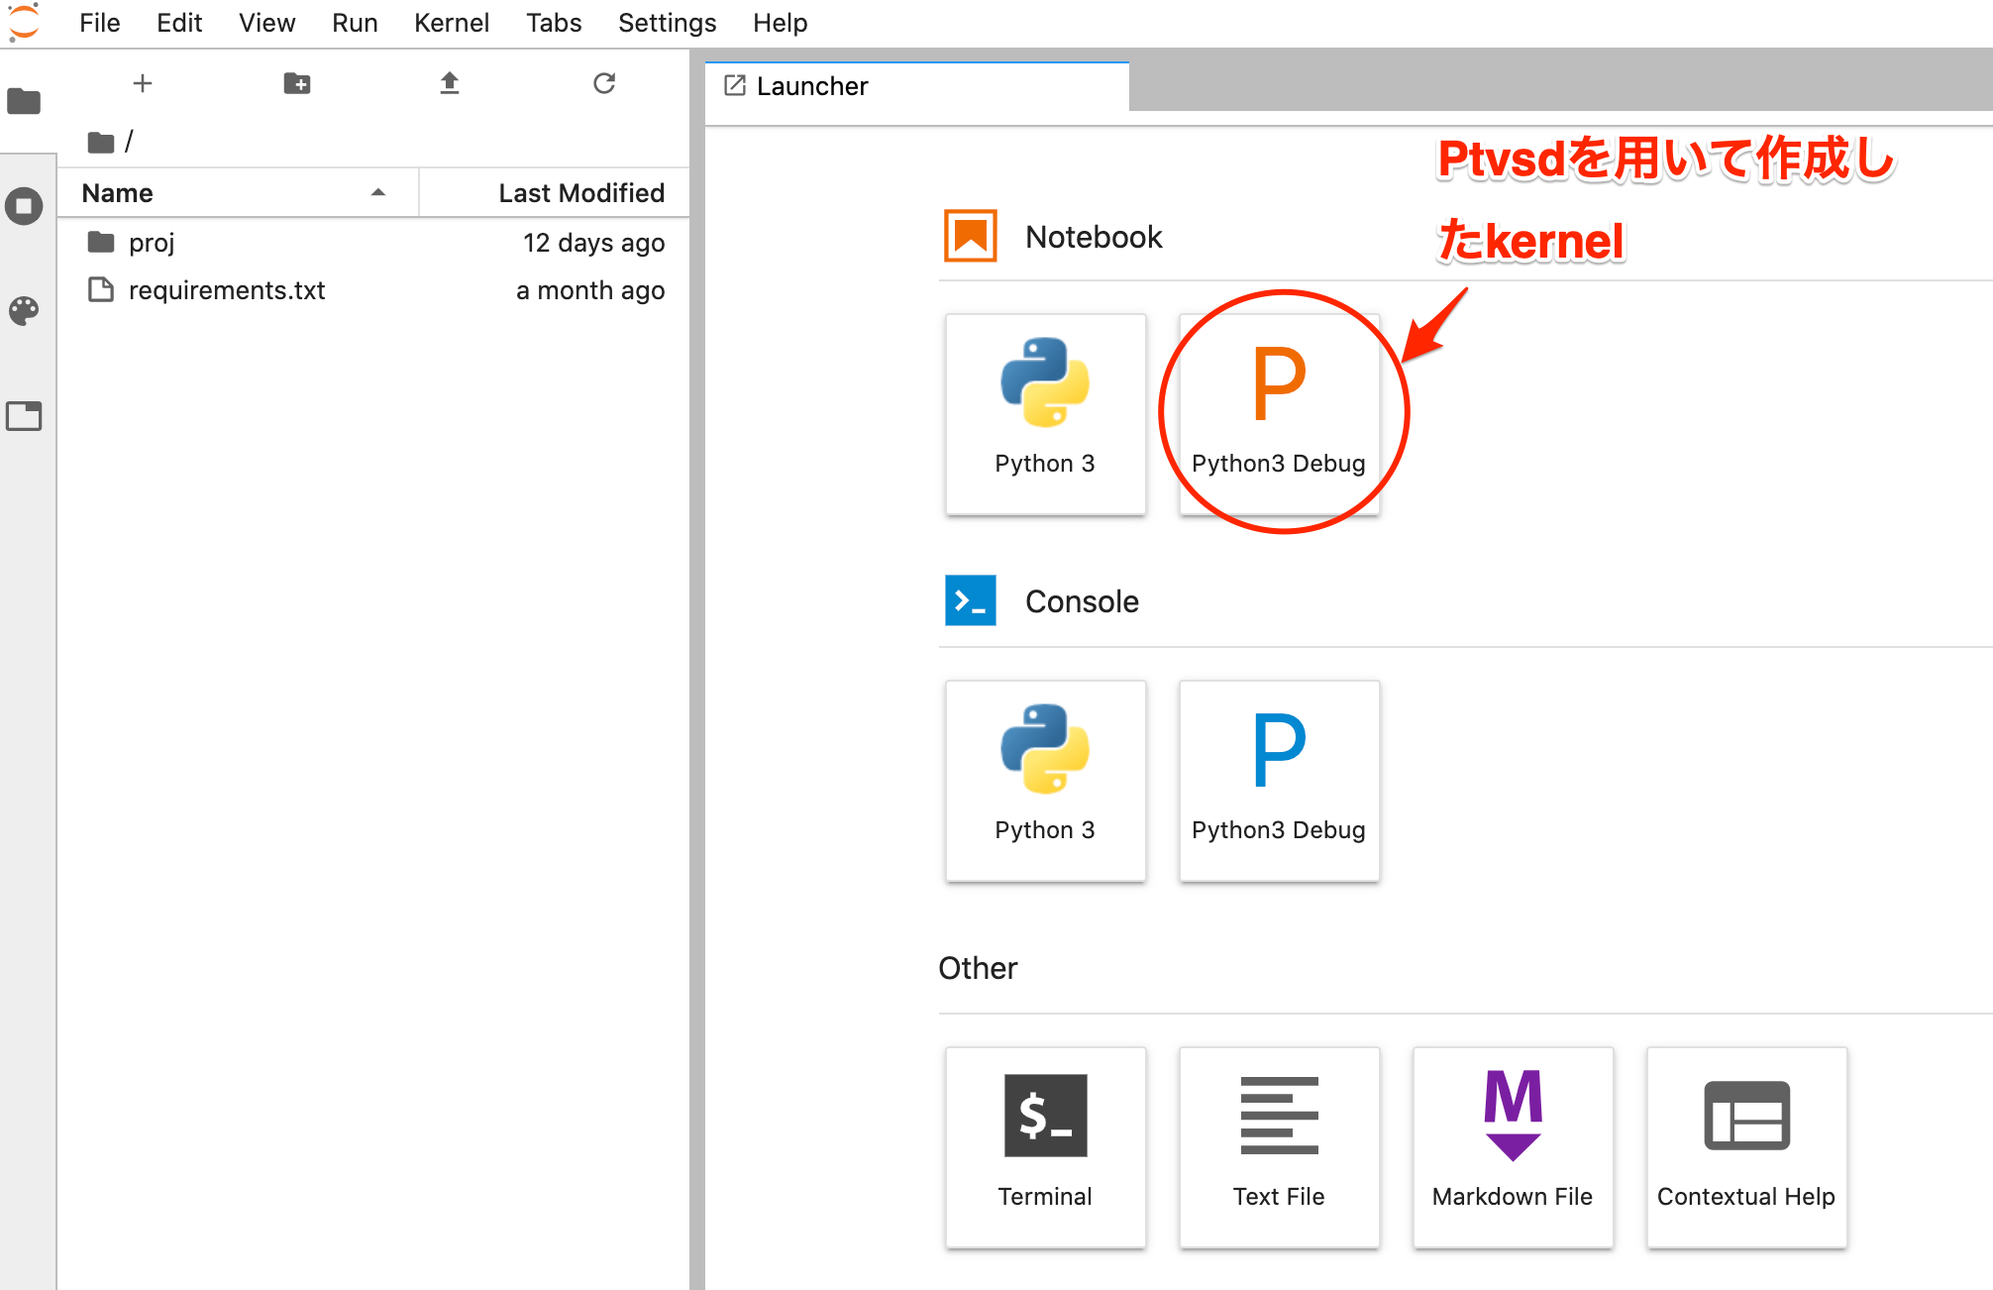Open the Running Terminals and Kernels sidebar
Image resolution: width=1993 pixels, height=1290 pixels.
point(25,206)
